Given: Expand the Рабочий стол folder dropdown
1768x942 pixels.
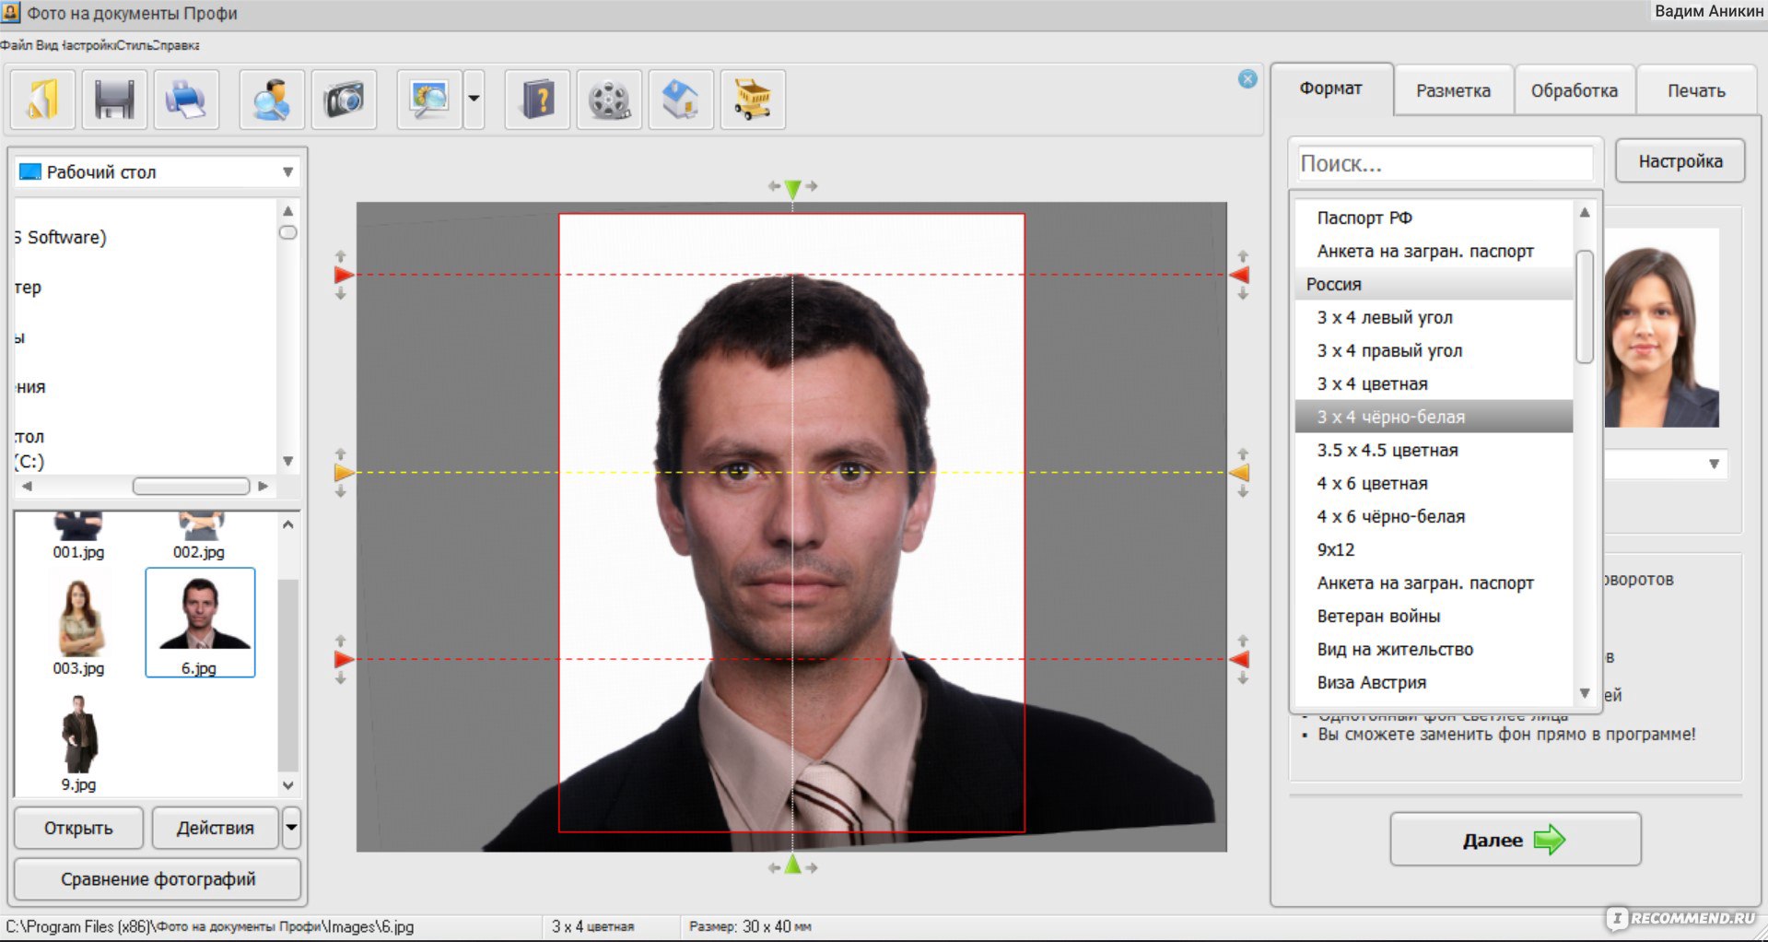Looking at the screenshot, I should point(287,172).
